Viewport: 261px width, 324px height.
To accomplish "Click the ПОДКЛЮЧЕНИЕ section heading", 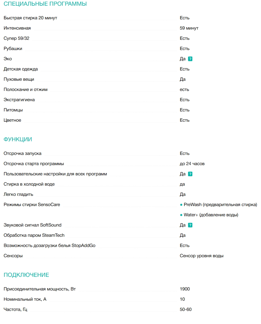I will (26, 275).
